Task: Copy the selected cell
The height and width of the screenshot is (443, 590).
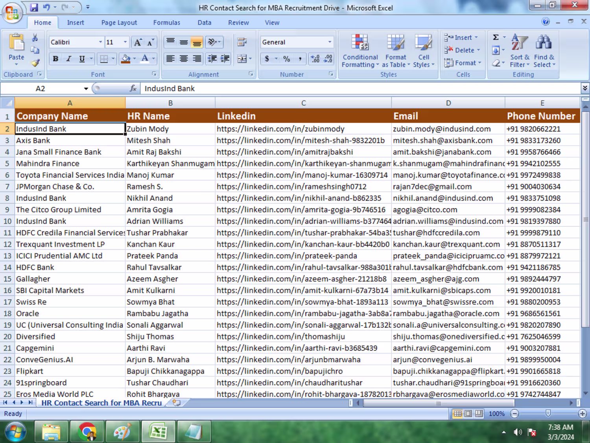Action: pos(35,50)
